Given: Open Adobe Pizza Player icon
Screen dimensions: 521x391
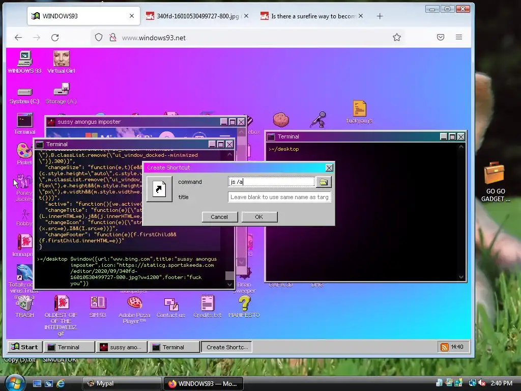Looking at the screenshot, I should point(134,302).
